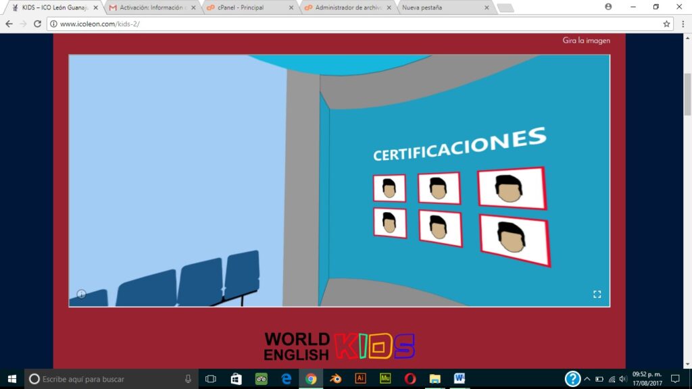Open Microsoft Edge from the taskbar
The height and width of the screenshot is (389, 692).
[x=286, y=379]
